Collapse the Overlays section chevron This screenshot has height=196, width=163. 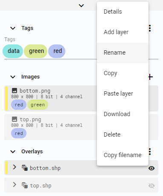tap(13, 152)
